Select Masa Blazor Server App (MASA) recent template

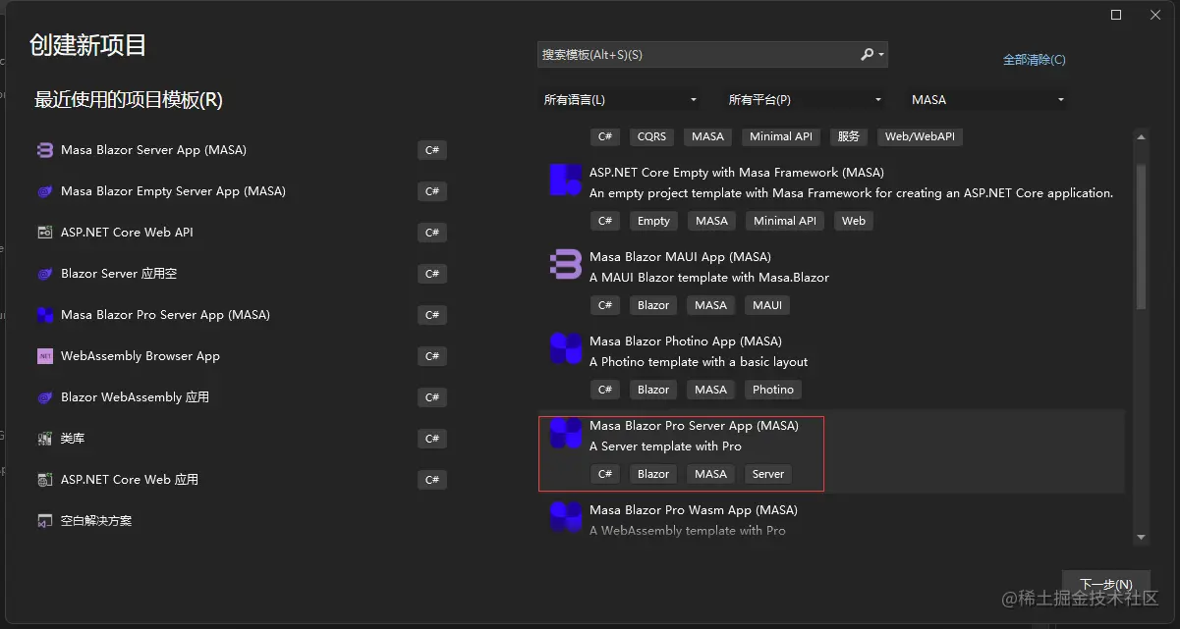(153, 150)
